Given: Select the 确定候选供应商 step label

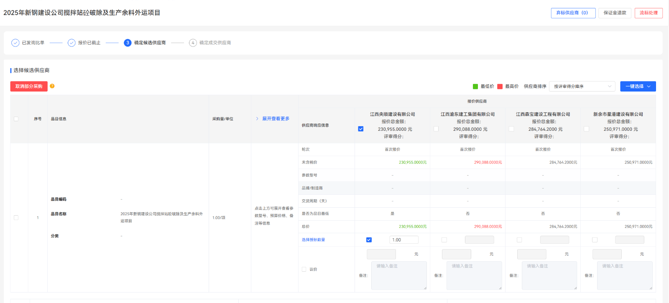Looking at the screenshot, I should (x=150, y=43).
